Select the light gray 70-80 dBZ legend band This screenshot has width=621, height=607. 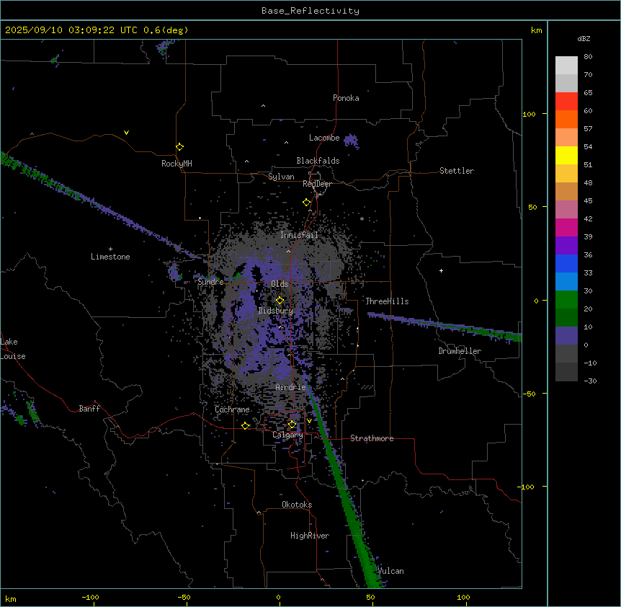[x=566, y=66]
